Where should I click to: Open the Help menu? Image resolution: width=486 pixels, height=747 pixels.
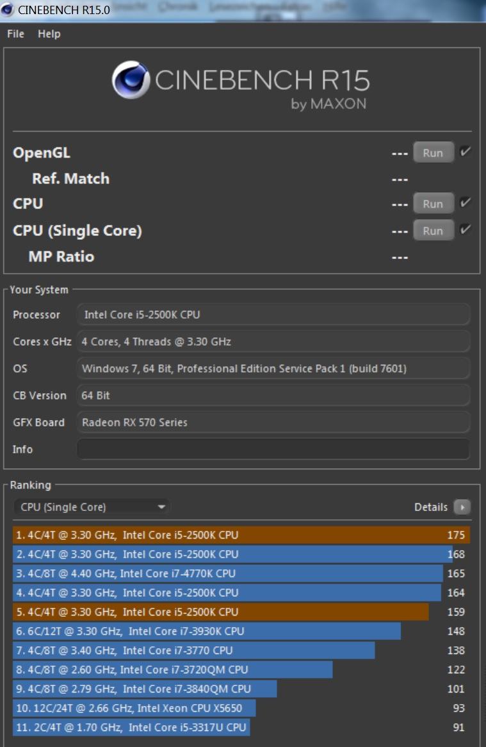[49, 34]
